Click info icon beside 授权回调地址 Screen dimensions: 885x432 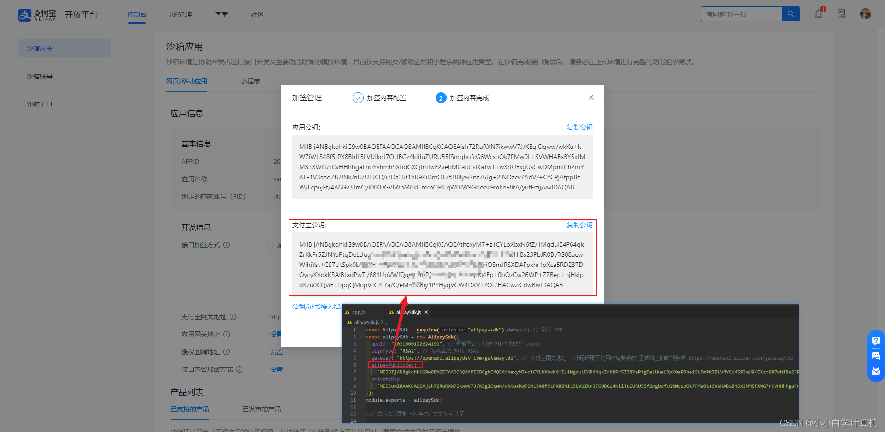(x=226, y=352)
